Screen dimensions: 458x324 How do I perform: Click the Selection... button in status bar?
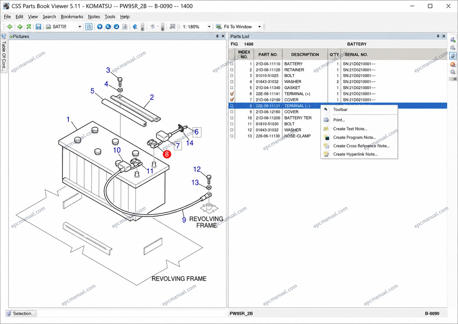pyautogui.click(x=21, y=313)
